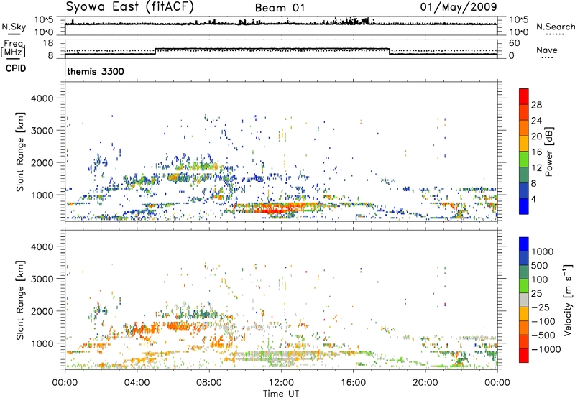Click the bright blue bottom segment of power colorbar
The image size is (575, 398).
click(x=524, y=206)
